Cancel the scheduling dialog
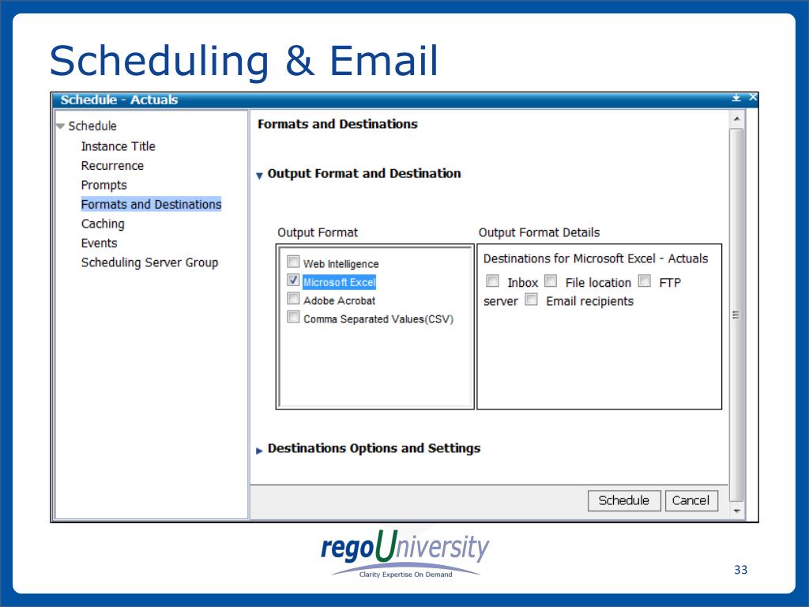809x607 pixels. [x=691, y=500]
